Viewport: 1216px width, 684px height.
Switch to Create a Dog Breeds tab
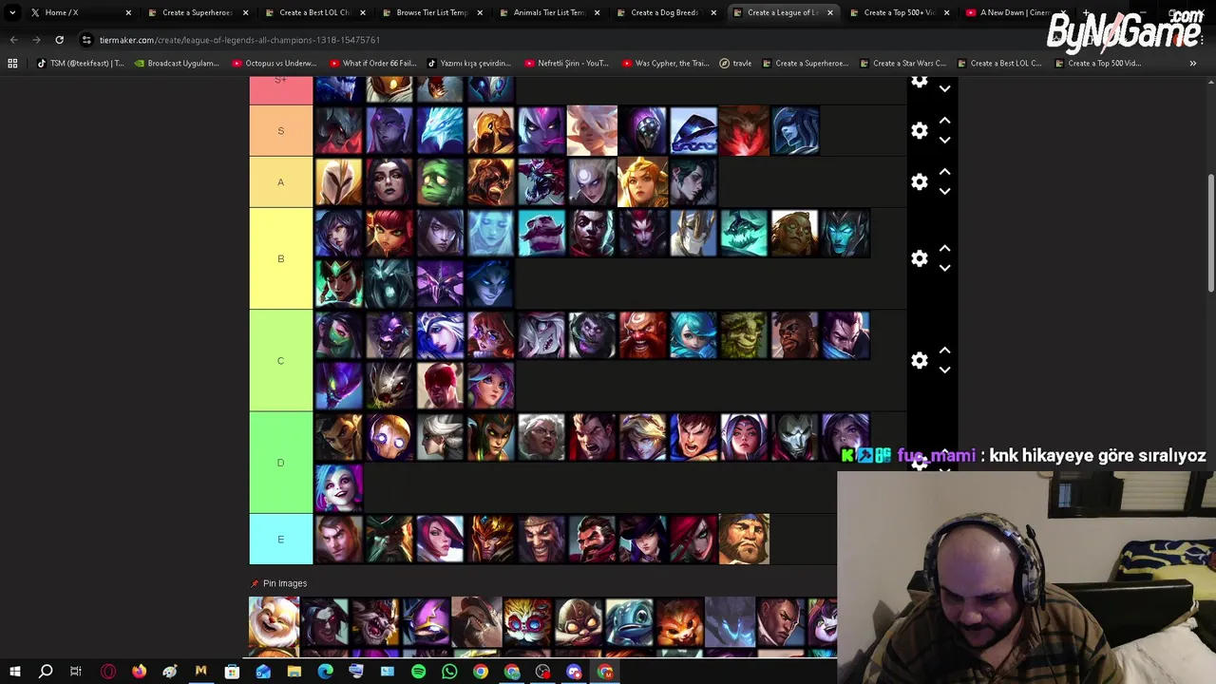(x=665, y=12)
